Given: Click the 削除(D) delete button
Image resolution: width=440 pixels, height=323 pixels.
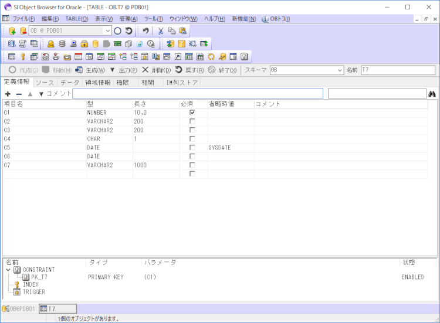Looking at the screenshot, I should coord(157,70).
